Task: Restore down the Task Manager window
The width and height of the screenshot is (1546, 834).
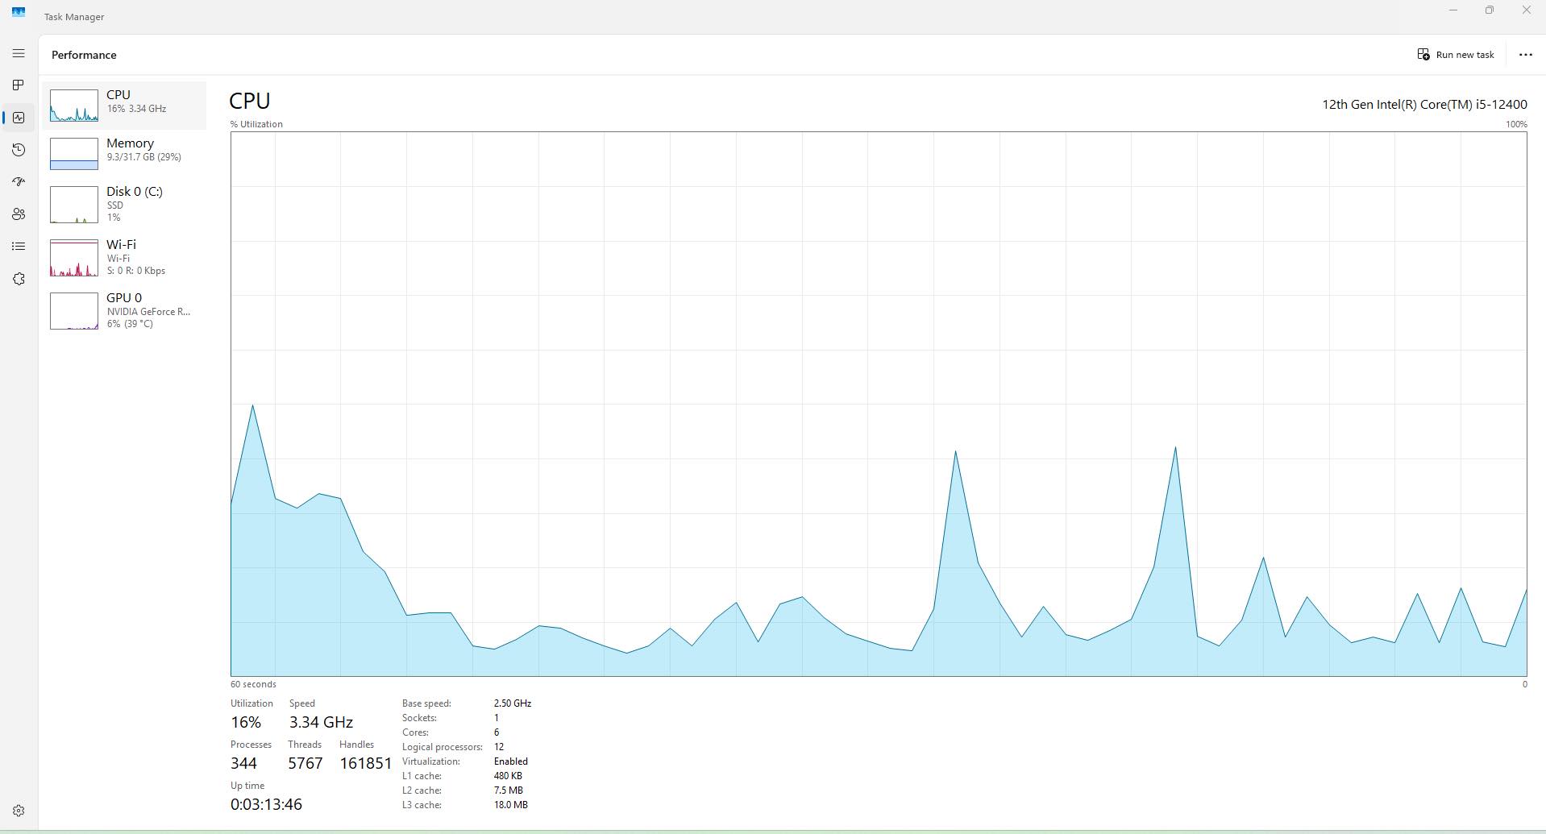Action: tap(1490, 10)
